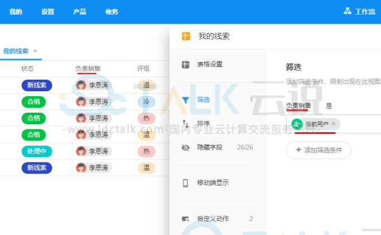381x235 pixels.
Task: Click the 负责销售 filter field label
Action: pos(298,105)
